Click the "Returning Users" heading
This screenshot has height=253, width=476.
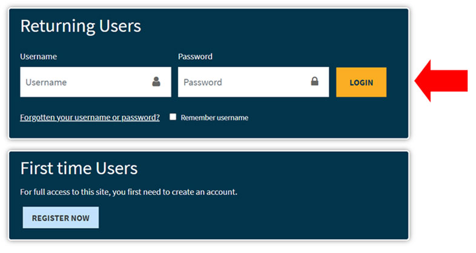click(81, 26)
